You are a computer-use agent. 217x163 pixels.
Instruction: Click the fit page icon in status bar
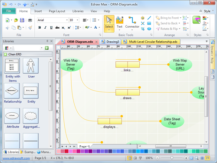point(191,158)
